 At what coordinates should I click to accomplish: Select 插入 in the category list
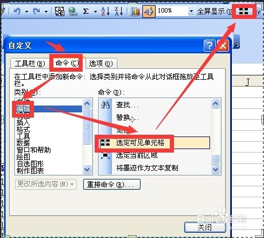pos(23,122)
